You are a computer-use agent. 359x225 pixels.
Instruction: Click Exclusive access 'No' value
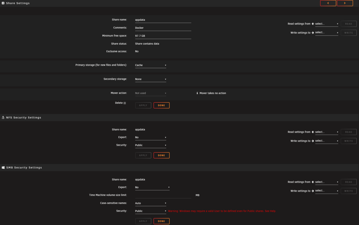[x=137, y=52]
